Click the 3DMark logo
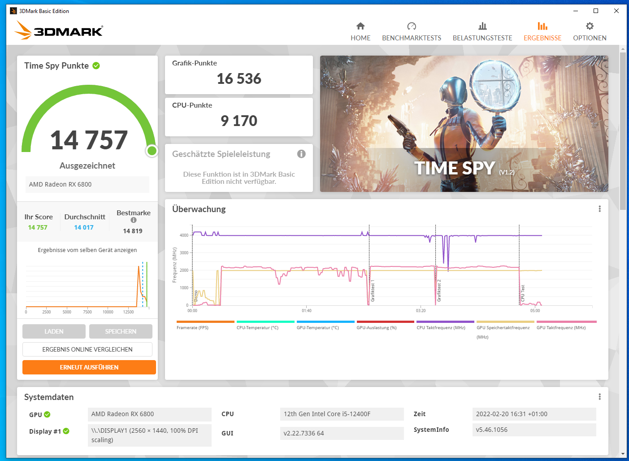The width and height of the screenshot is (629, 461). (59, 30)
